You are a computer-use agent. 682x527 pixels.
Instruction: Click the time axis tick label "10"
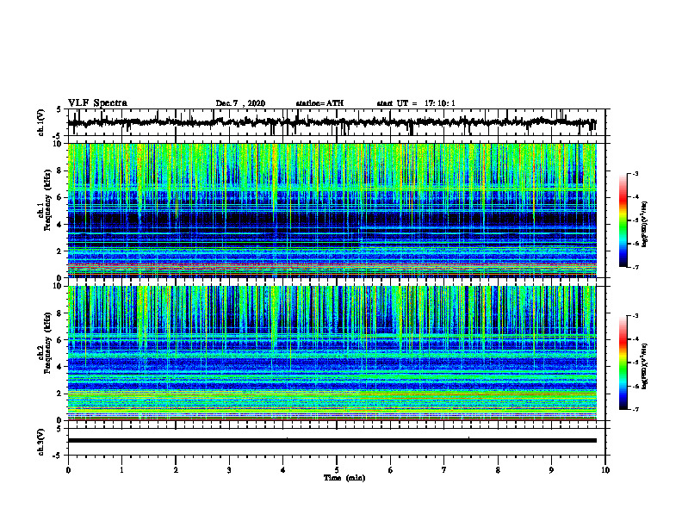pyautogui.click(x=605, y=470)
